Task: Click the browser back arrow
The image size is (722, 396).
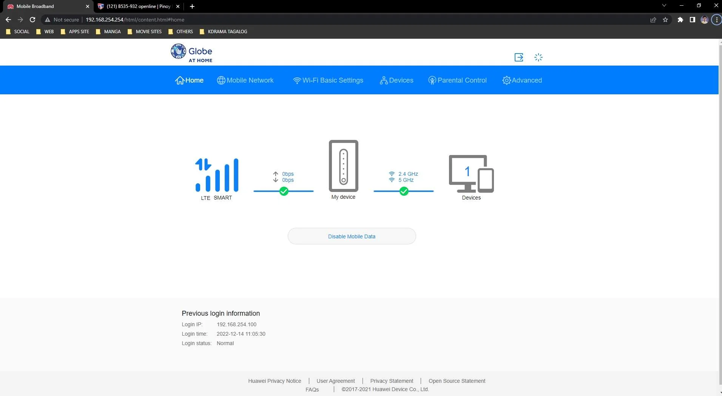Action: point(8,20)
